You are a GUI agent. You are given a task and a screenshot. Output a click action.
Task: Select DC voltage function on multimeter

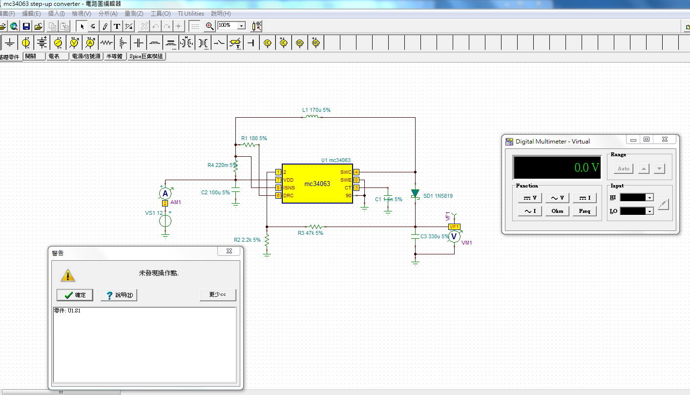click(530, 198)
